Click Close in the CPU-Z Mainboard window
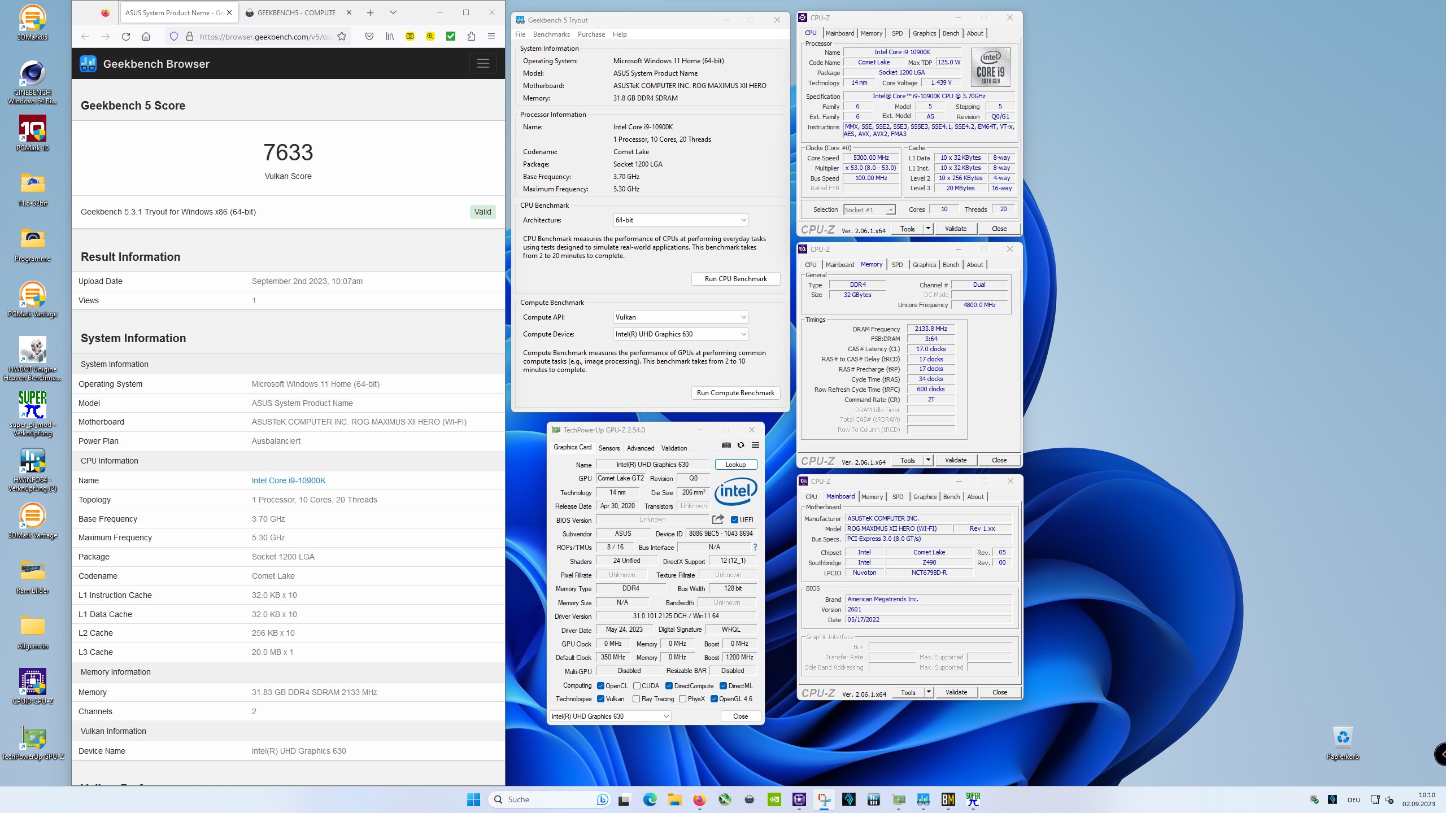This screenshot has width=1446, height=813. [x=999, y=692]
